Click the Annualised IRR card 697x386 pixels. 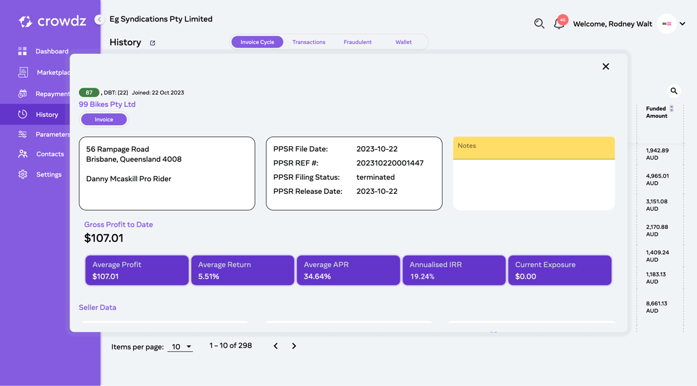click(454, 270)
